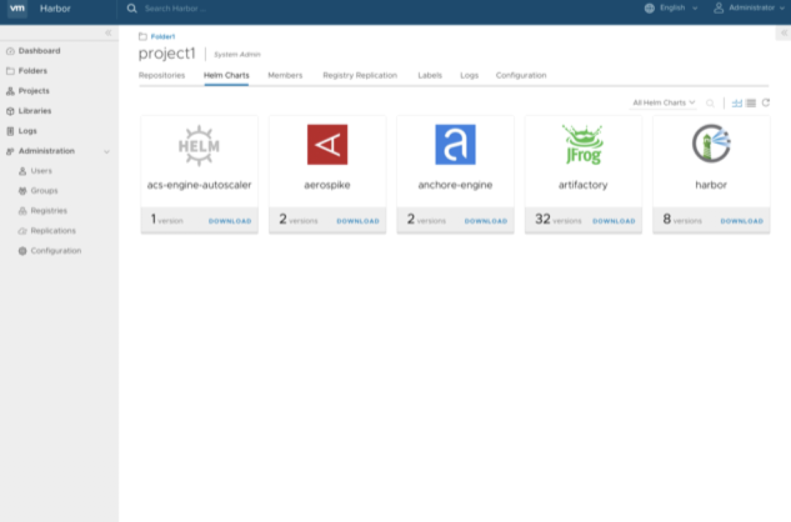Click the project1 title heading
The height and width of the screenshot is (522, 791).
(x=167, y=54)
